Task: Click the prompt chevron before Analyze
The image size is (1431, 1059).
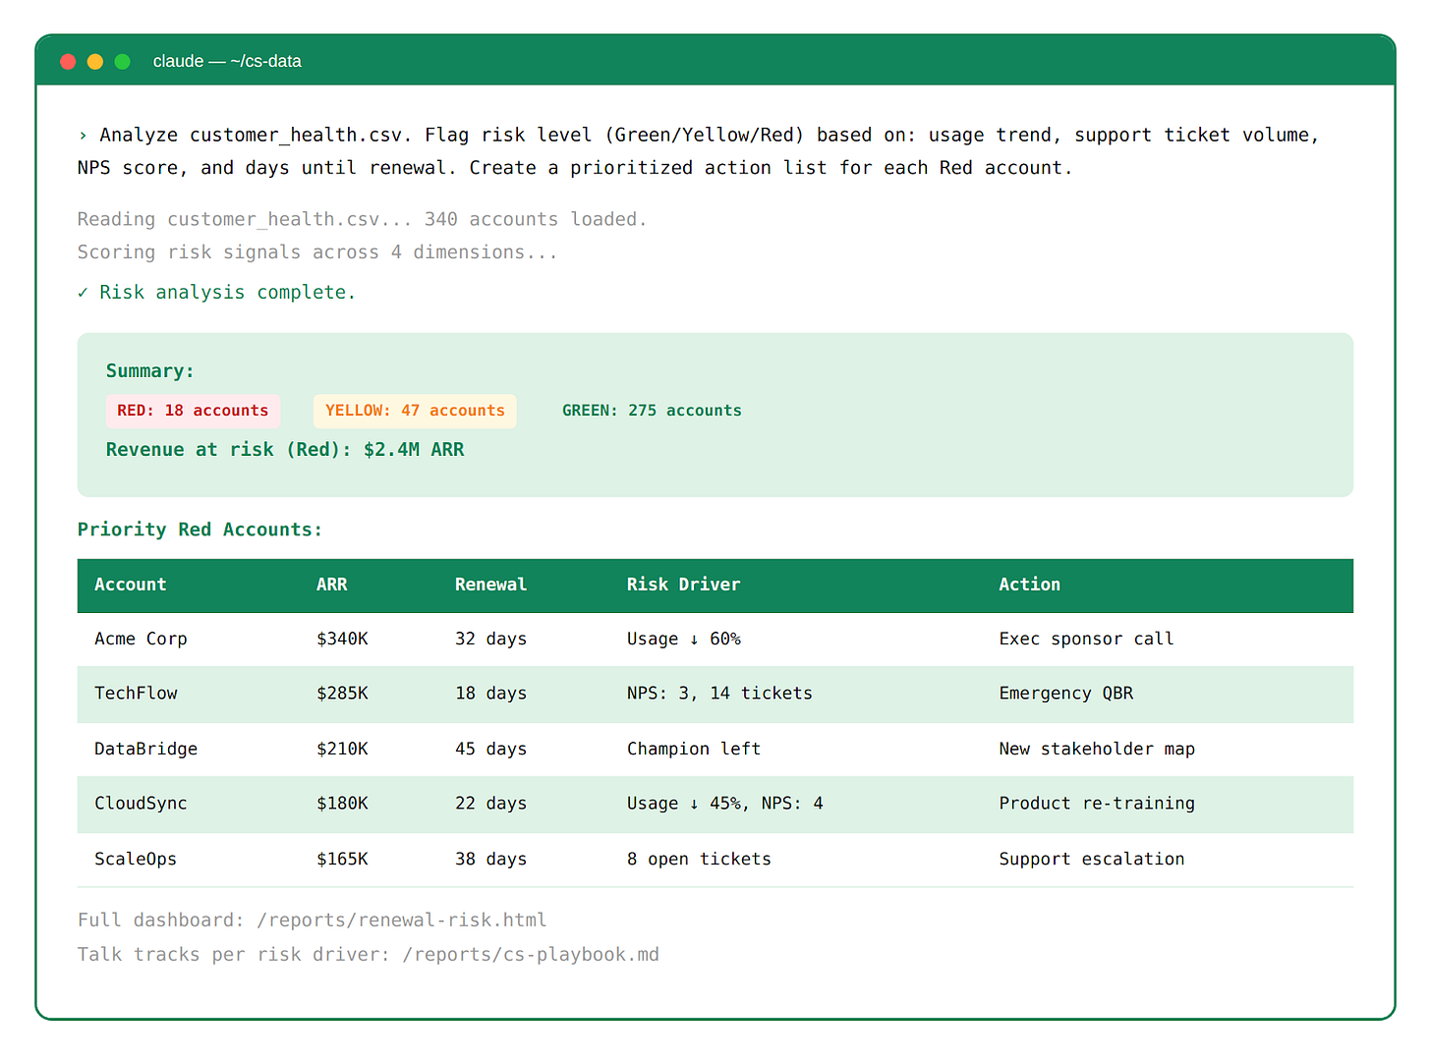Action: (x=83, y=136)
